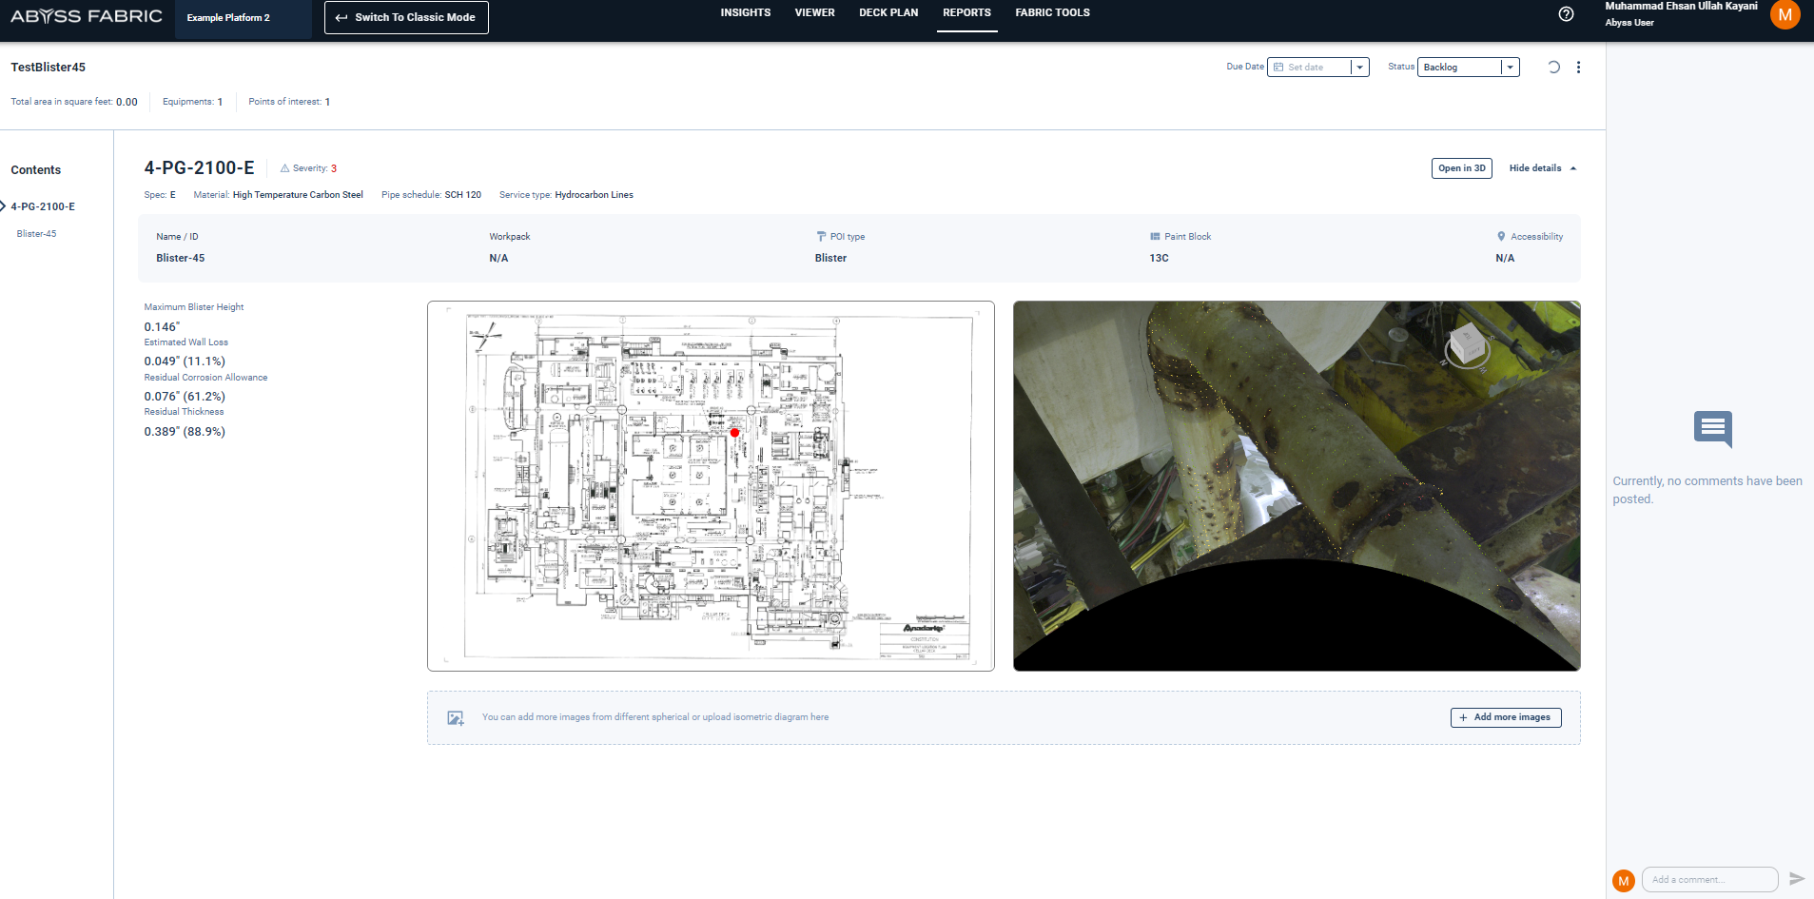The width and height of the screenshot is (1814, 899).
Task: Switch to the Insights tab
Action: [x=745, y=13]
